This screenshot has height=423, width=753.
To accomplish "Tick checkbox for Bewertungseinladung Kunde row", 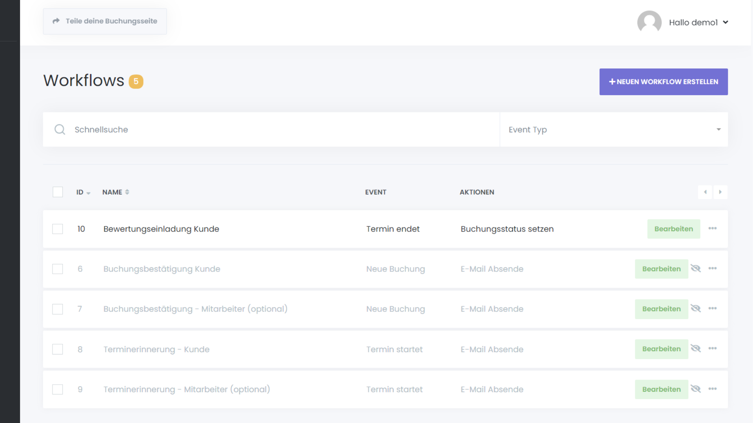I will pyautogui.click(x=58, y=229).
